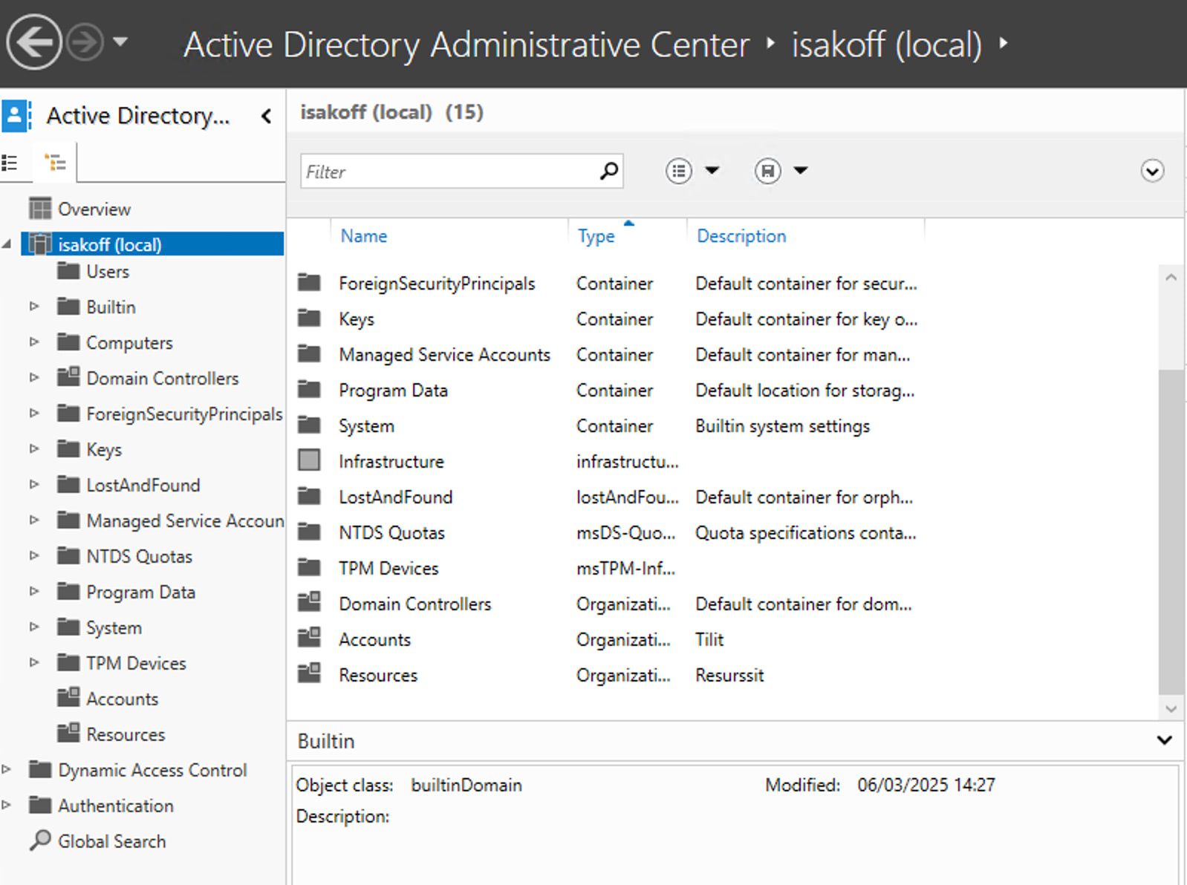Collapse the navigation pane with left chevron
This screenshot has height=885, width=1187.
click(266, 116)
